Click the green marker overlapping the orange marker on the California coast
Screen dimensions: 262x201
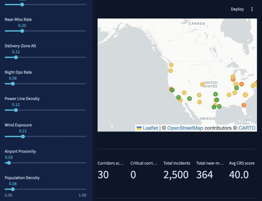tap(172, 90)
